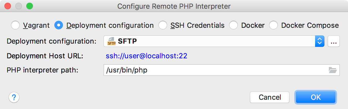Click the PHP interpreter path label
The height and width of the screenshot is (109, 348).
point(42,70)
